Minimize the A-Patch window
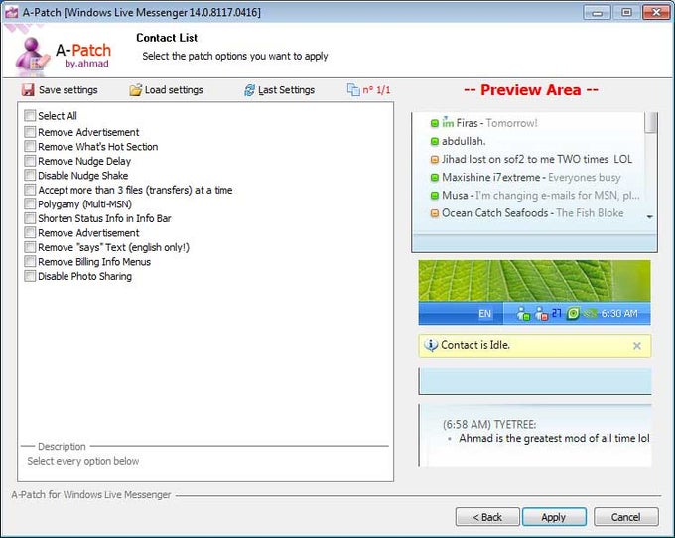The image size is (675, 538). click(597, 13)
